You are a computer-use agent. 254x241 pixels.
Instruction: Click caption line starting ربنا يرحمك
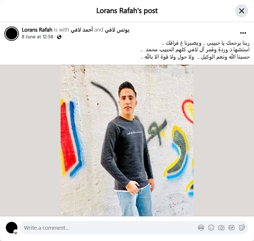click(x=206, y=43)
